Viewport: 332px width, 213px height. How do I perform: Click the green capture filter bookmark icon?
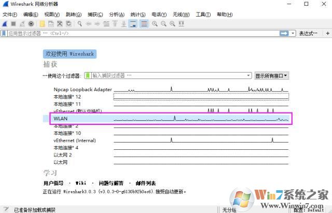(x=88, y=76)
